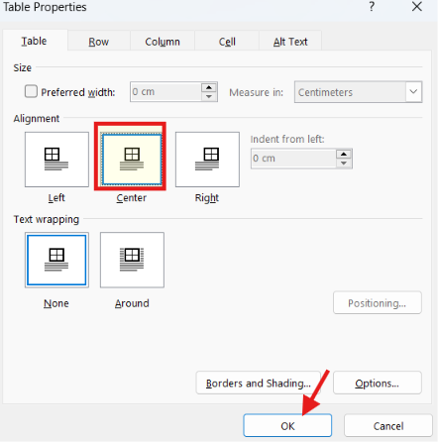This screenshot has width=438, height=442.
Task: Click the Preferred width label text
Action: coord(78,92)
